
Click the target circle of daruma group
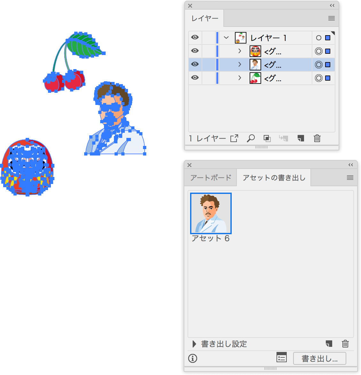pos(319,51)
